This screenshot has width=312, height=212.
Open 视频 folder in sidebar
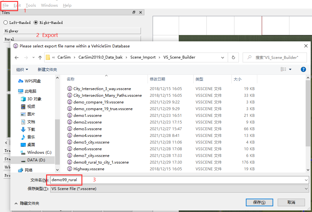click(x=28, y=107)
